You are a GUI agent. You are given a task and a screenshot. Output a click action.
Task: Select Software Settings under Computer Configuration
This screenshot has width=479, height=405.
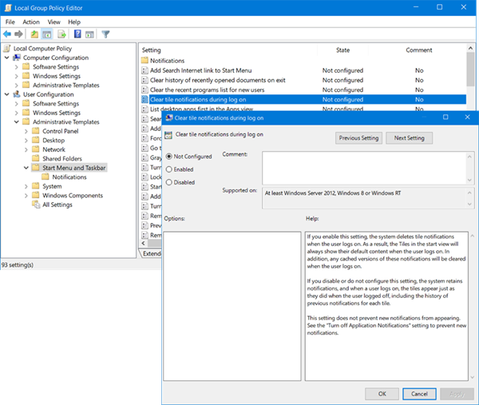coord(56,66)
